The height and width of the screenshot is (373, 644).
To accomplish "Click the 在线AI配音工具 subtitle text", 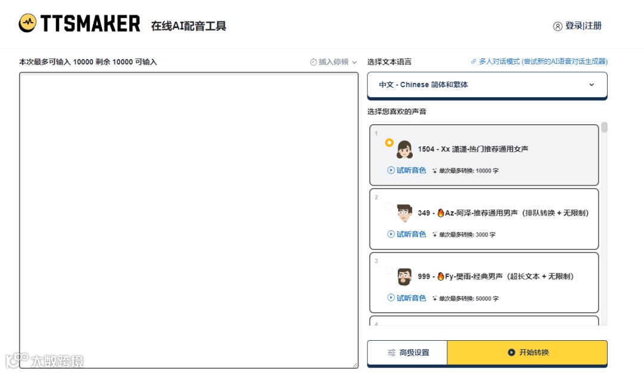I will [x=188, y=26].
